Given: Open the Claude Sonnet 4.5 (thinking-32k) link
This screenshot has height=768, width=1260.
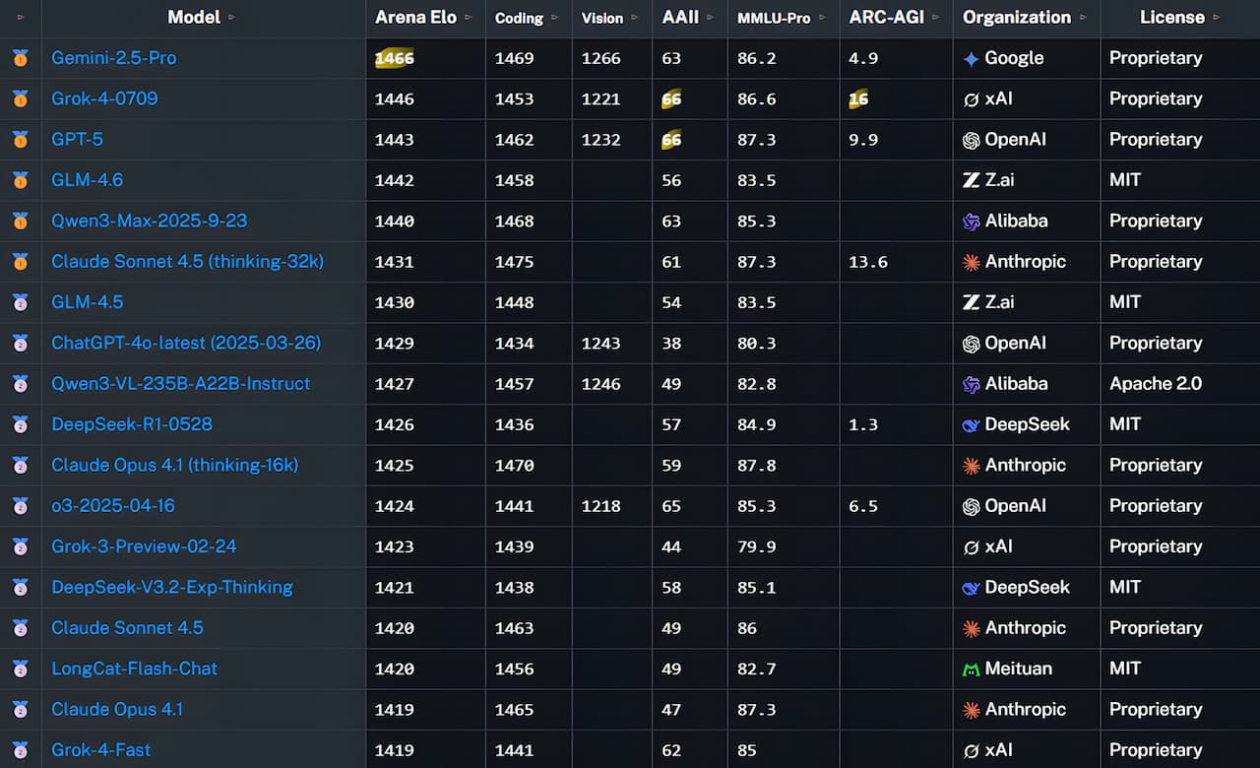Looking at the screenshot, I should [187, 262].
